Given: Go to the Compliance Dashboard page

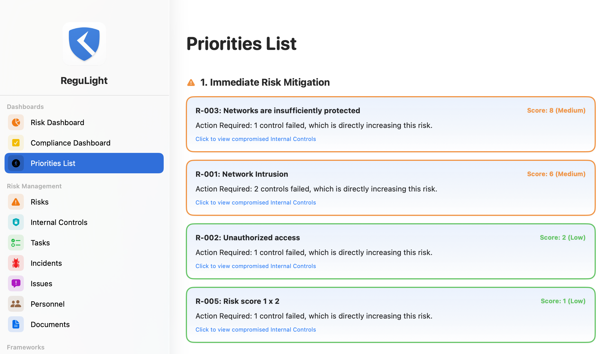Looking at the screenshot, I should [x=70, y=143].
